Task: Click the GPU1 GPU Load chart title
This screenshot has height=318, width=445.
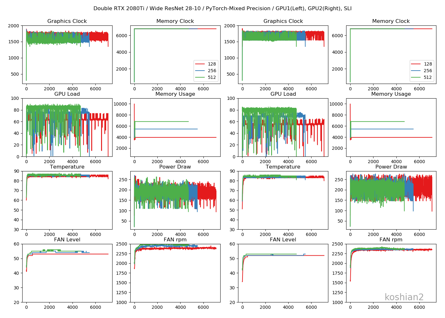Action: (67, 94)
